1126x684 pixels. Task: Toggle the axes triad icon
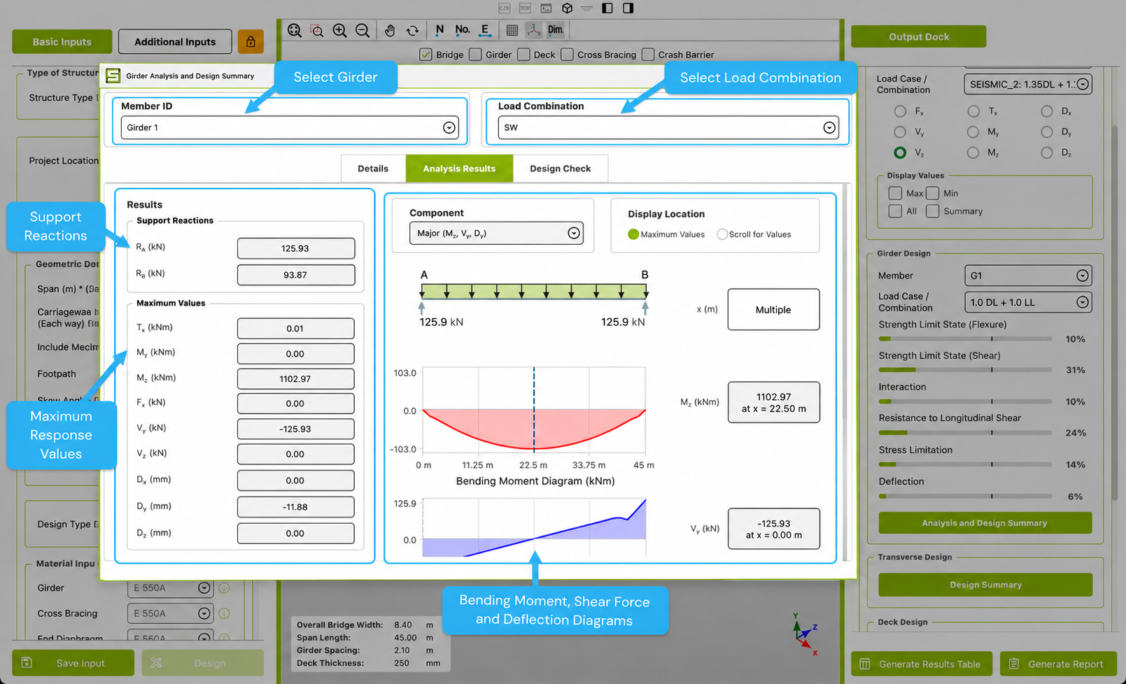point(533,30)
